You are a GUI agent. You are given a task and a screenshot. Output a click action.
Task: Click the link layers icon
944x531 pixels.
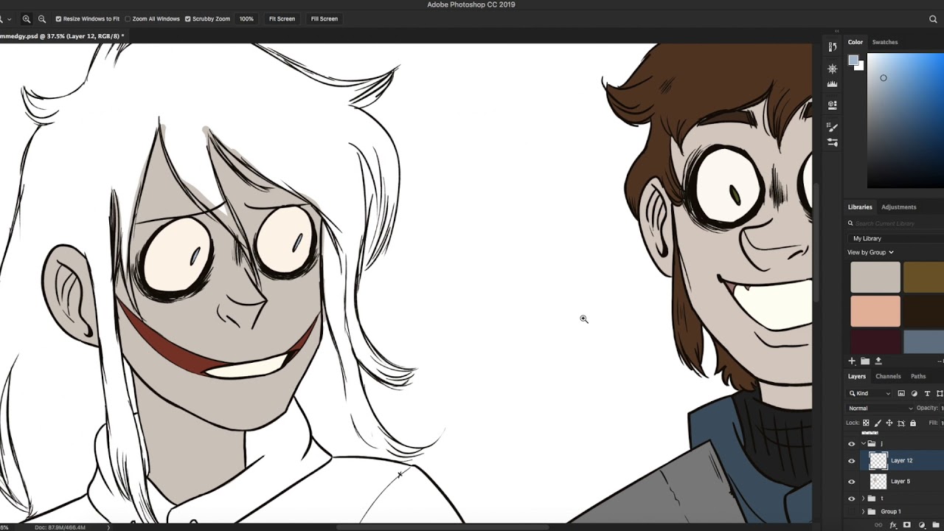tap(878, 525)
